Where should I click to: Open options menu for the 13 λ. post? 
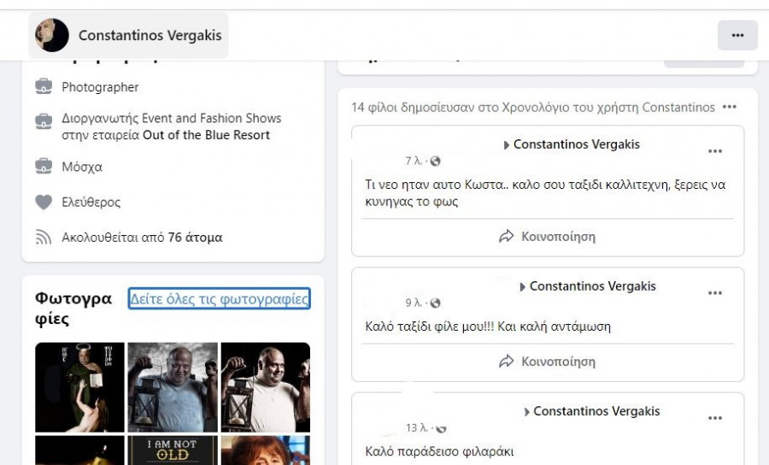point(714,418)
